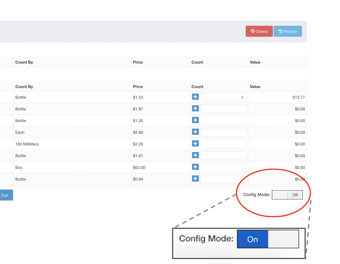Click the Price column header in lower table
Screen dimensions: 340x264
(138, 87)
